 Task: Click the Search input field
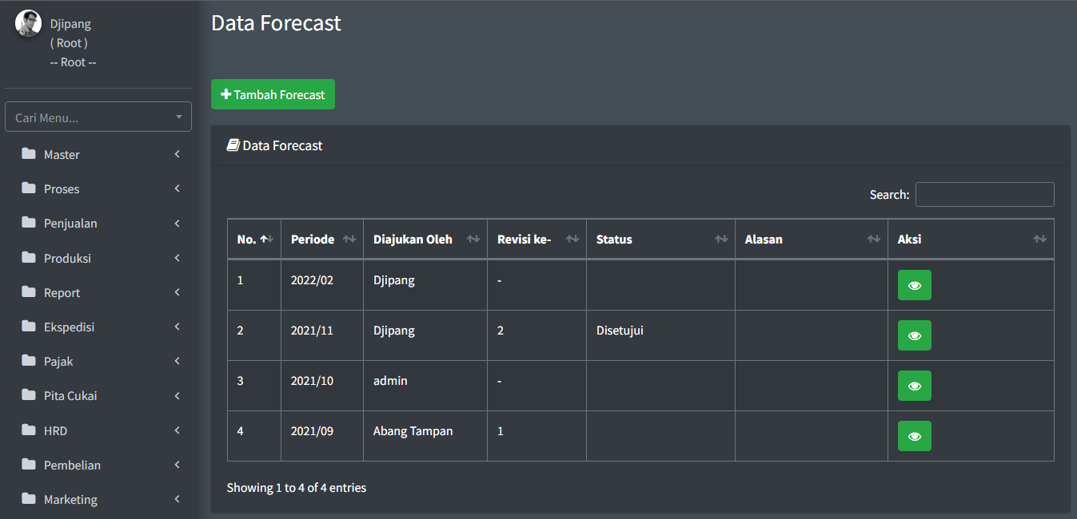click(x=984, y=194)
